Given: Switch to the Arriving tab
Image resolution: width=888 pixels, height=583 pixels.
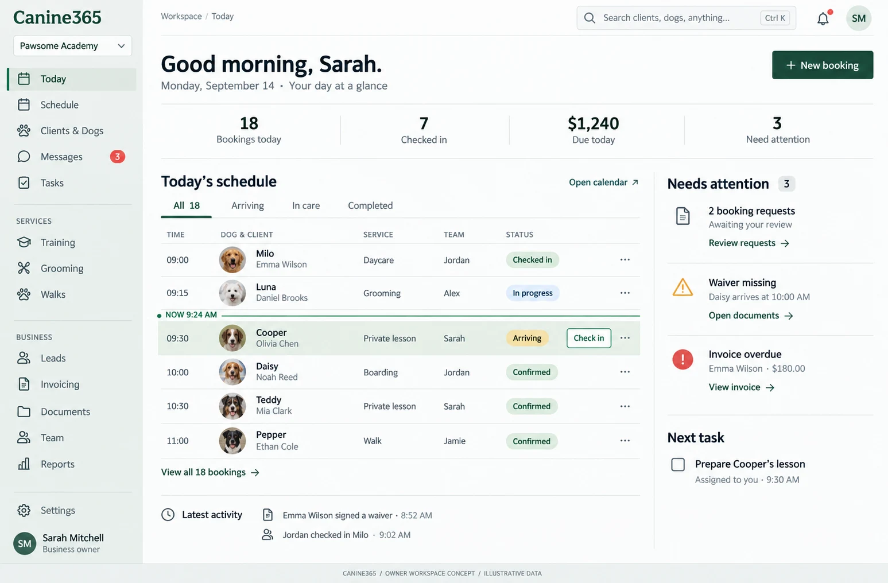Looking at the screenshot, I should (x=247, y=205).
